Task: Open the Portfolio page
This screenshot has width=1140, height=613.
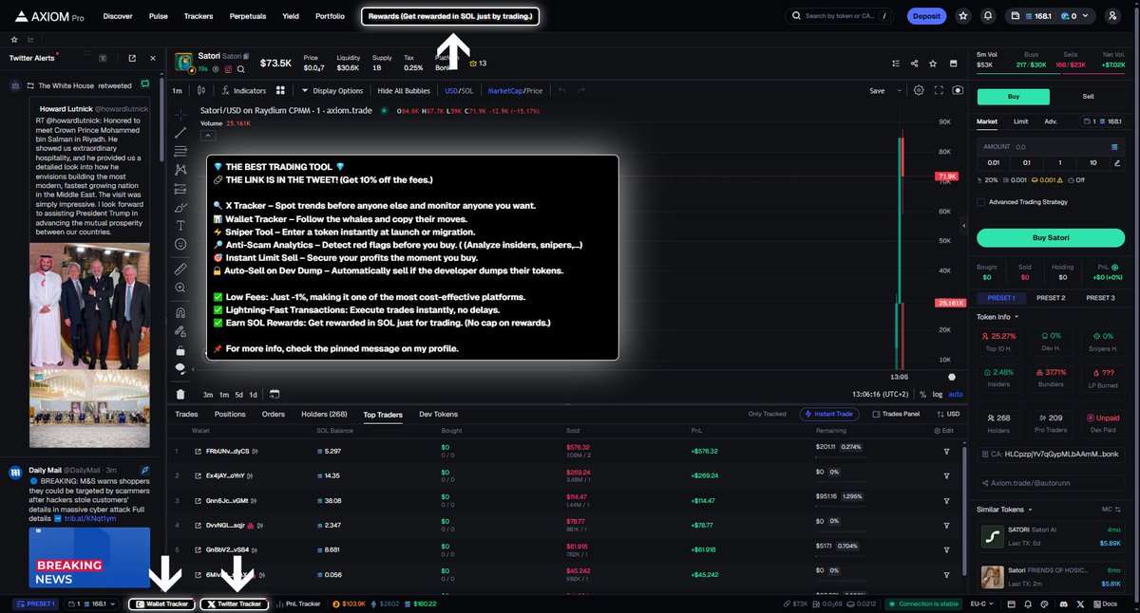Action: pos(330,16)
